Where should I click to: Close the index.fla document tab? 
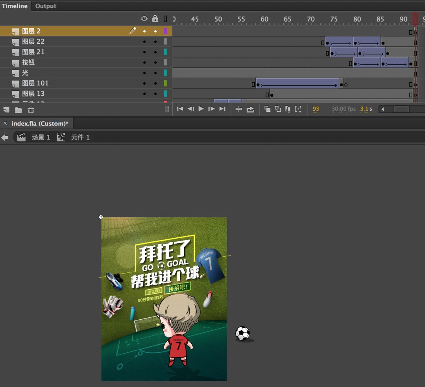tap(5, 123)
